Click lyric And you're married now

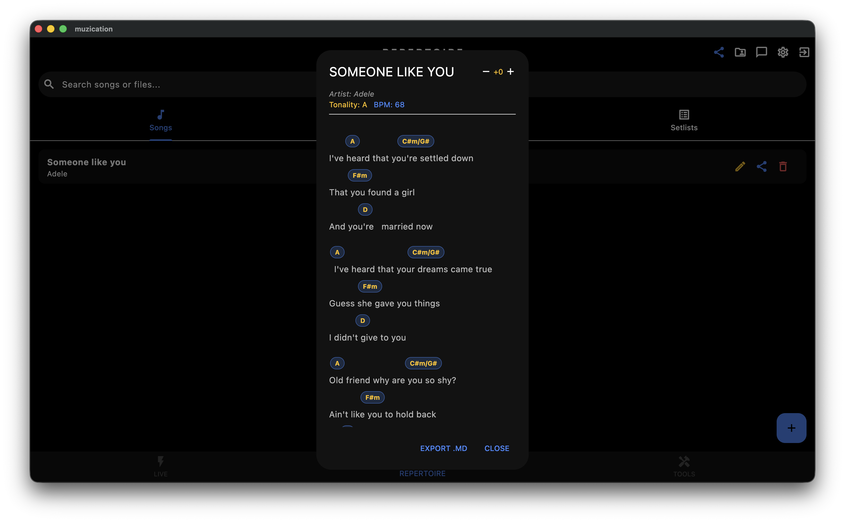click(x=381, y=227)
